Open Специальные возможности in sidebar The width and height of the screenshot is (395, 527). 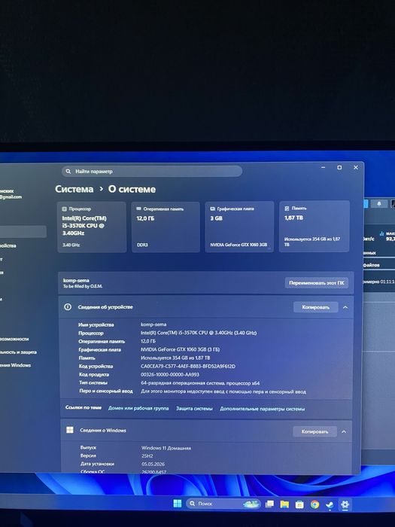[x=14, y=339]
